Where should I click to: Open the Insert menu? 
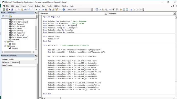(x=24, y=6)
